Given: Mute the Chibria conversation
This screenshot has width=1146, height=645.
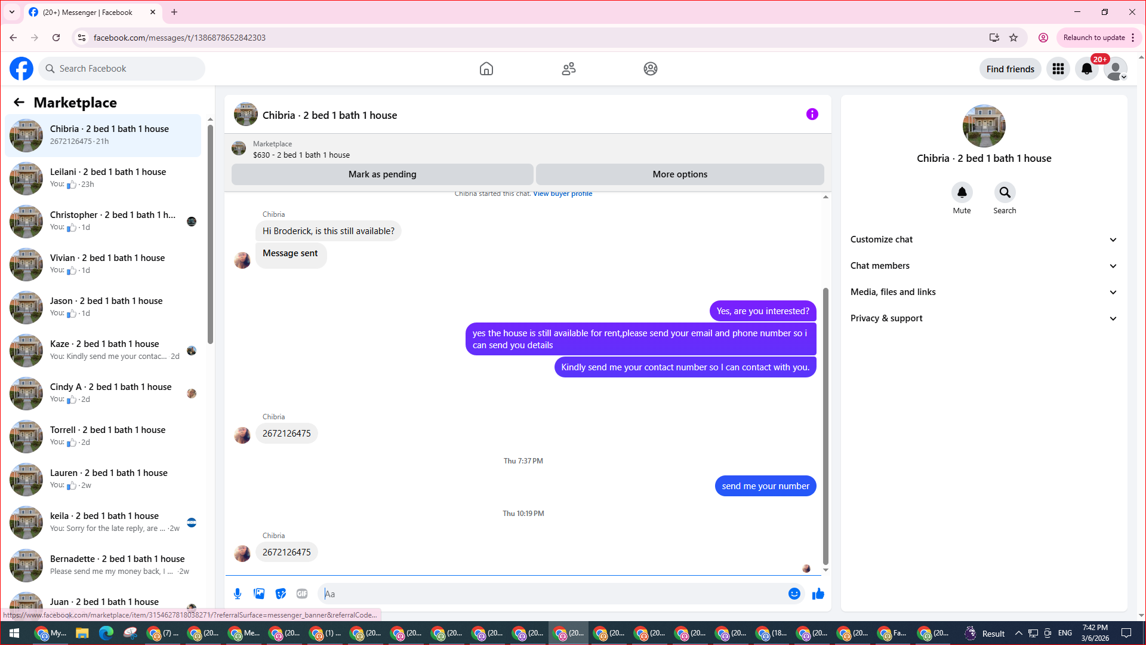Looking at the screenshot, I should 962,193.
